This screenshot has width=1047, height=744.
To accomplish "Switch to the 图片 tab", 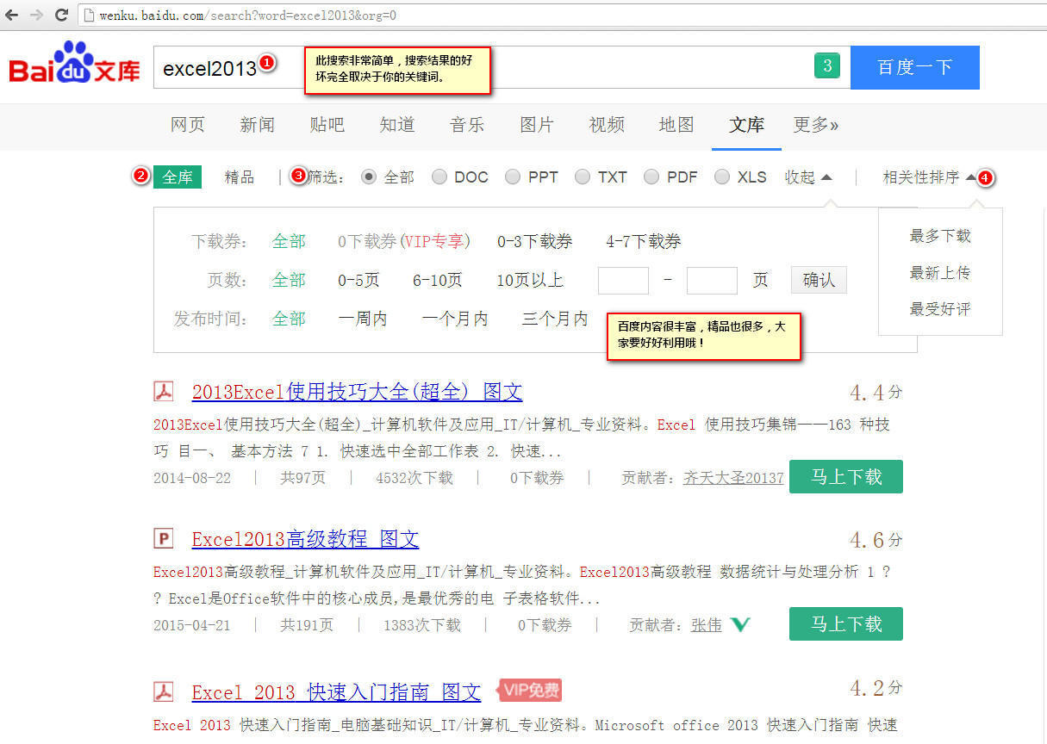I will tap(537, 125).
